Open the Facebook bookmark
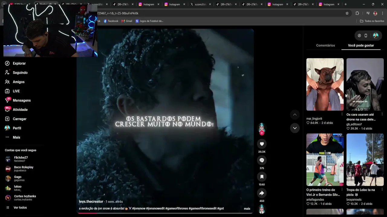The height and width of the screenshot is (217, 387). (111, 21)
